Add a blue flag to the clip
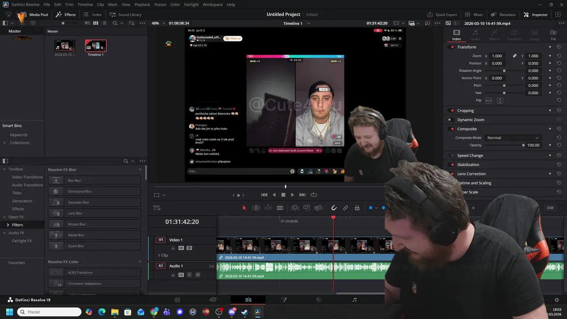This screenshot has height=319, width=567. [x=370, y=208]
